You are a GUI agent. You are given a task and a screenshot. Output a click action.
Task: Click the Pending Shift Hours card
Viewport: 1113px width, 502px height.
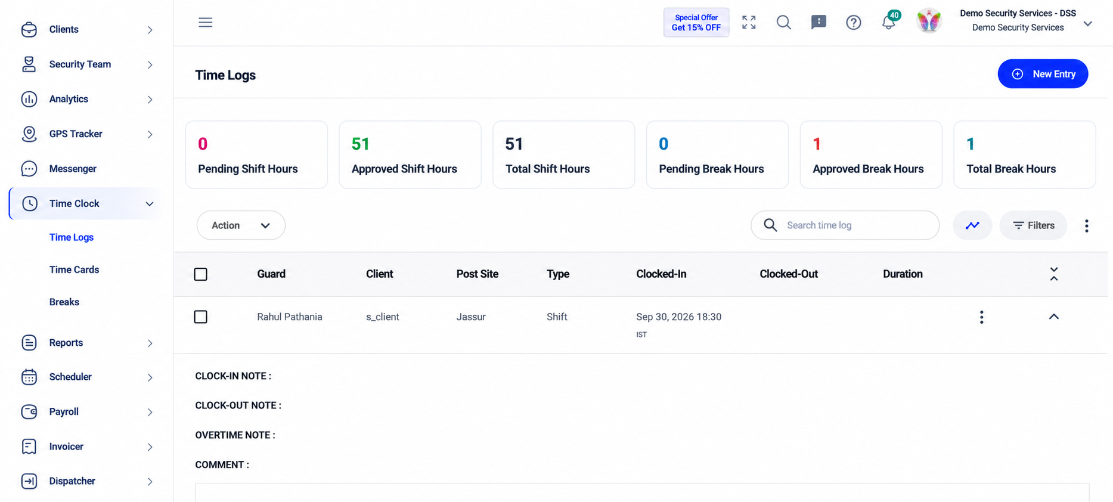256,155
